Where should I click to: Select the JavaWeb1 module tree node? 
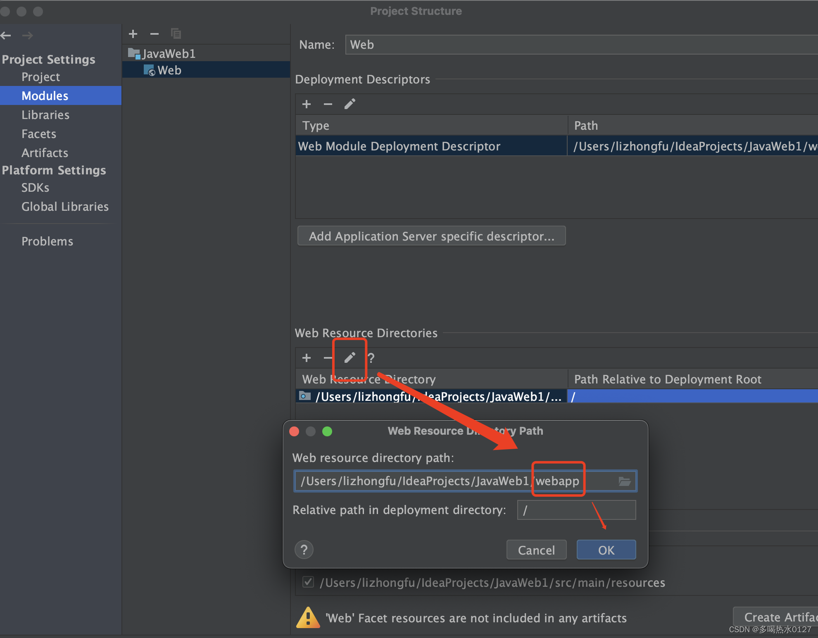point(168,54)
